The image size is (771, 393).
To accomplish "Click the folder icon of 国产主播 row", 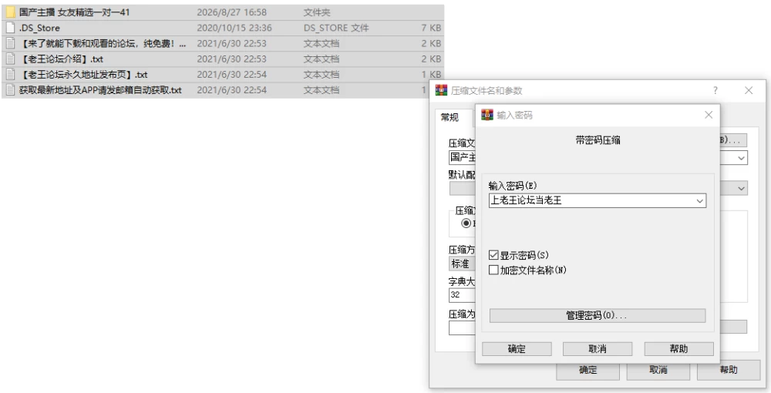I will click(x=10, y=12).
